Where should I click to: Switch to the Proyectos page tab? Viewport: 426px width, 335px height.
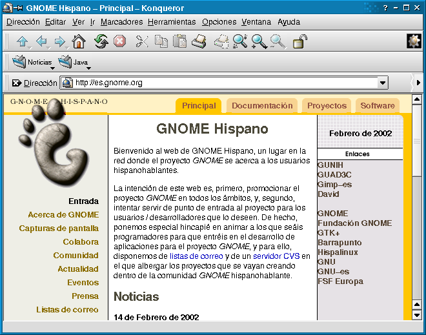(x=327, y=106)
